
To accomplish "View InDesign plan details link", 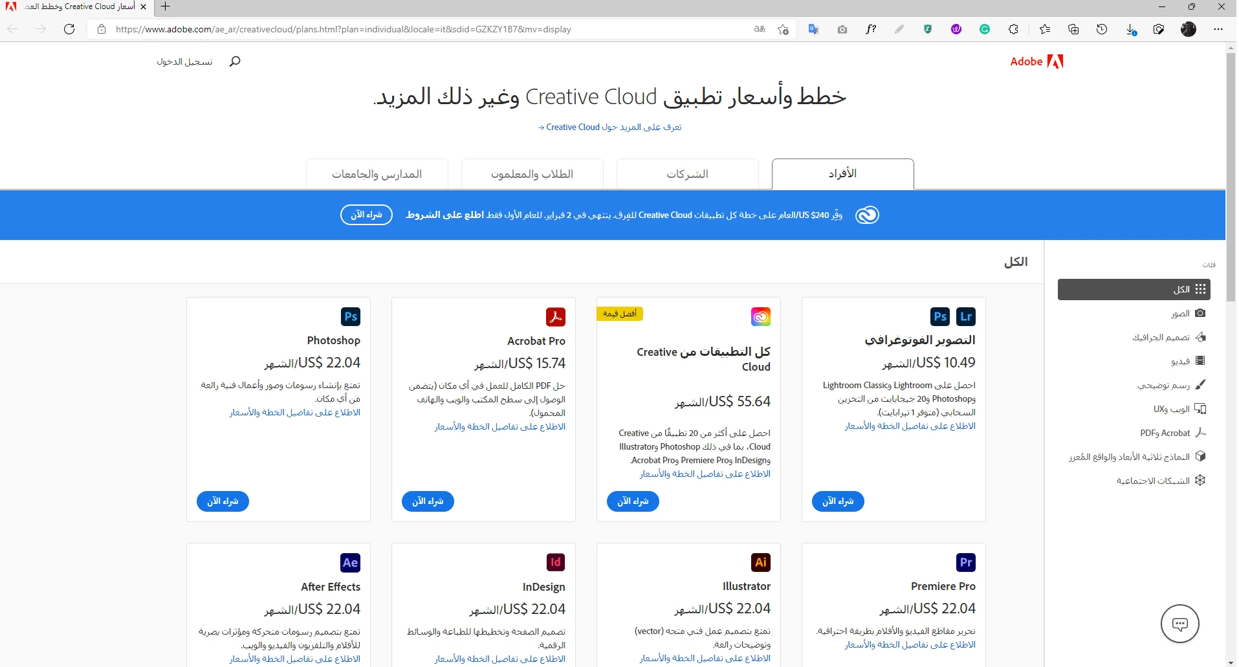I will click(499, 659).
